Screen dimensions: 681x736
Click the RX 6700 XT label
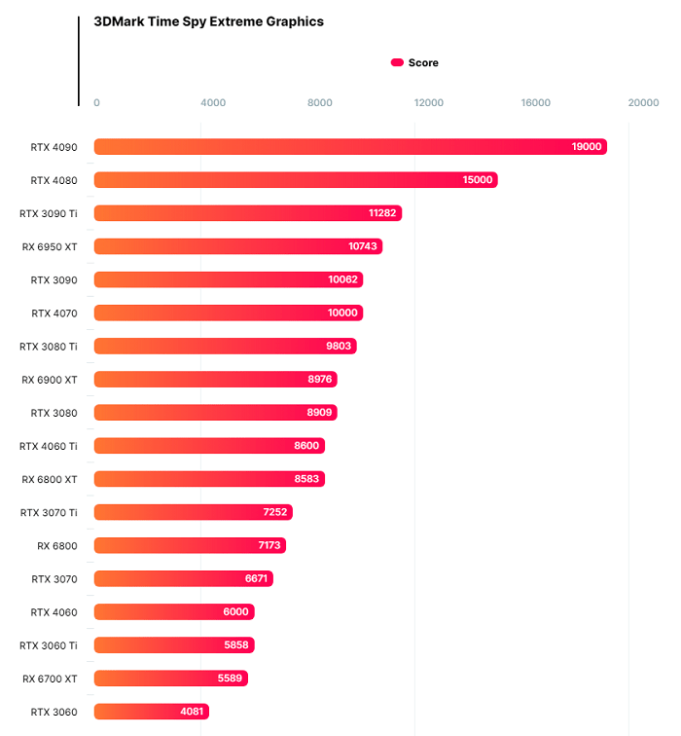click(50, 679)
